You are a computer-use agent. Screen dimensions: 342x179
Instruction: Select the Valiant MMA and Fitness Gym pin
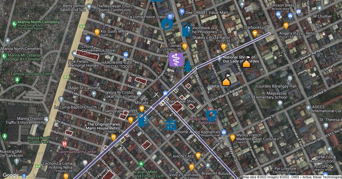(141, 164)
